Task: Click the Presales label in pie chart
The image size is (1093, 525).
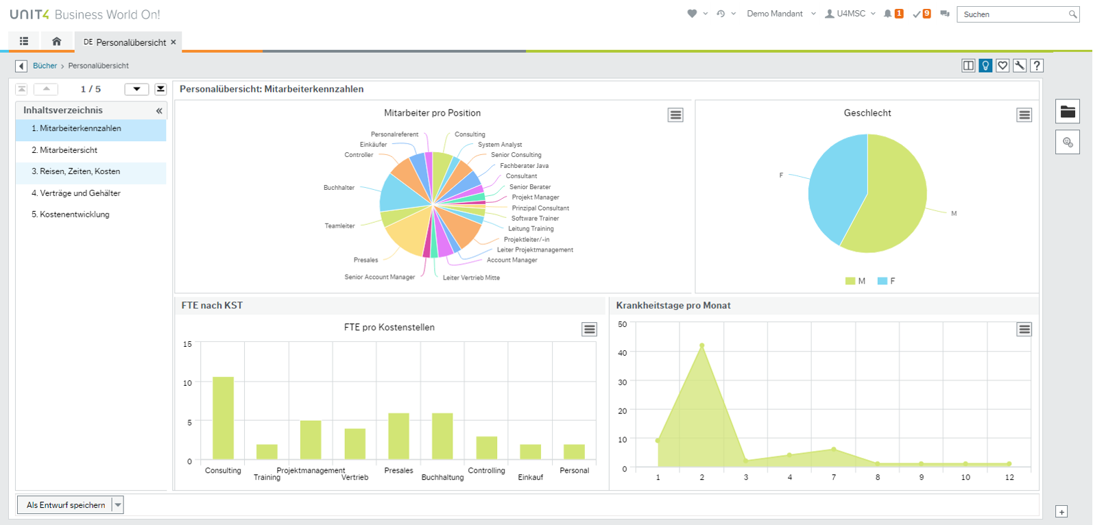Action: click(x=365, y=260)
